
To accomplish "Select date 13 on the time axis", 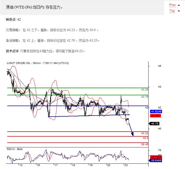I will (x=21, y=165).
